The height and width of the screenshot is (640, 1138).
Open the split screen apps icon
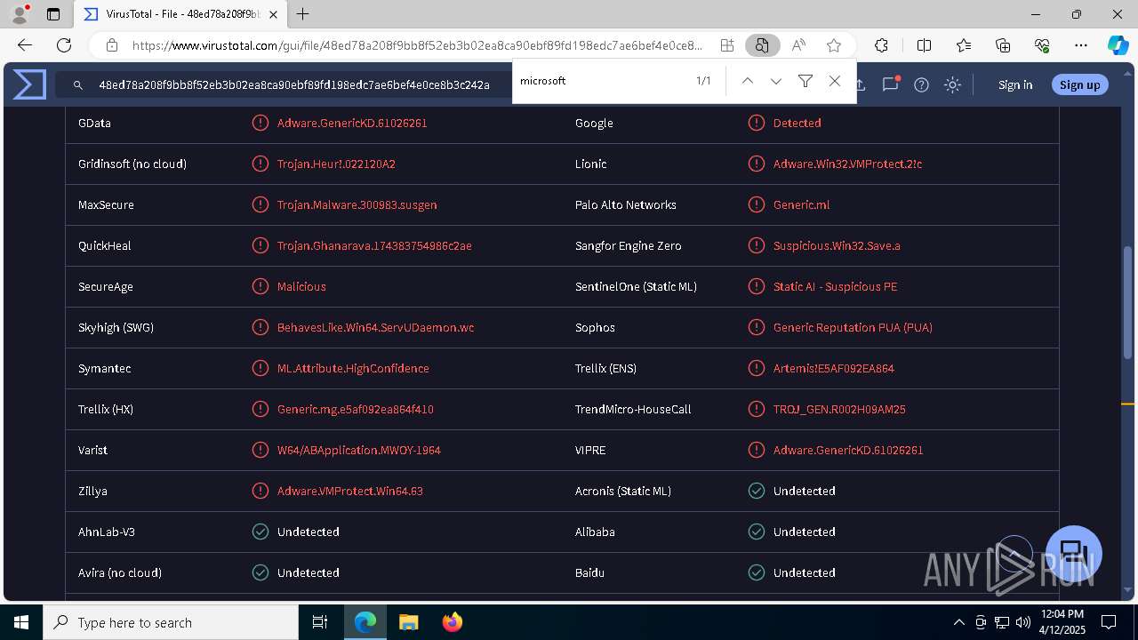(727, 45)
